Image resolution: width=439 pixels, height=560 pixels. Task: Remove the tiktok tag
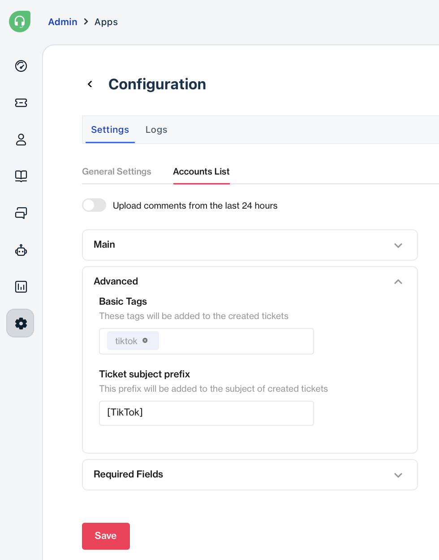[145, 341]
